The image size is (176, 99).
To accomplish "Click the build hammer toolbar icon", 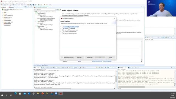I will [x=10, y=5].
